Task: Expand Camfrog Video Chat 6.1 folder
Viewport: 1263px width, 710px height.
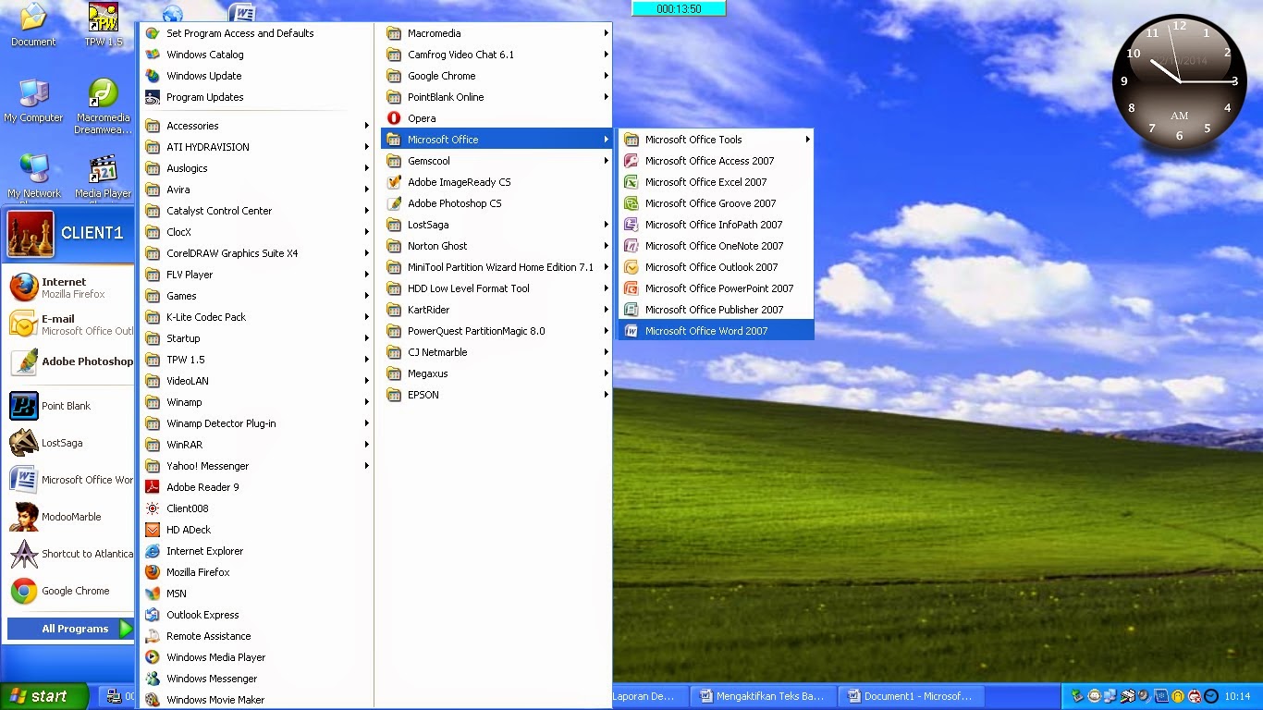Action: point(497,55)
